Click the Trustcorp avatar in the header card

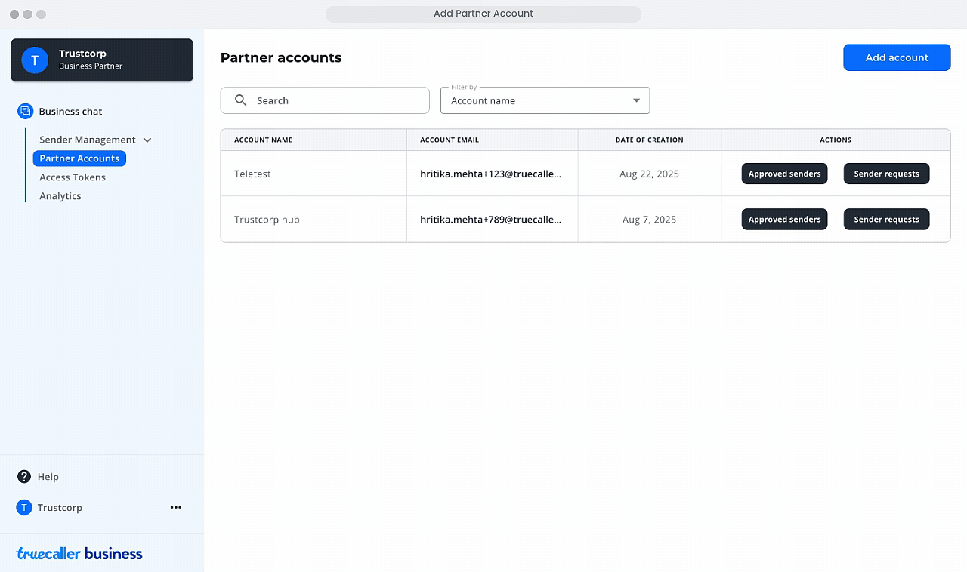35,60
